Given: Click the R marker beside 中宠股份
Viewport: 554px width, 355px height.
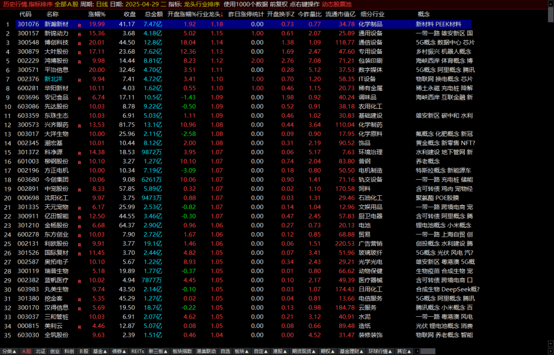Looking at the screenshot, I should 79,190.
